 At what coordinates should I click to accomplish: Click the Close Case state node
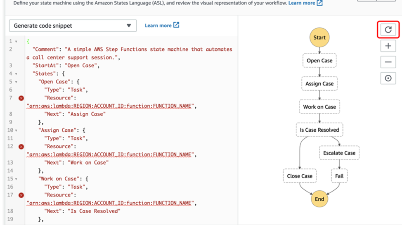(300, 176)
